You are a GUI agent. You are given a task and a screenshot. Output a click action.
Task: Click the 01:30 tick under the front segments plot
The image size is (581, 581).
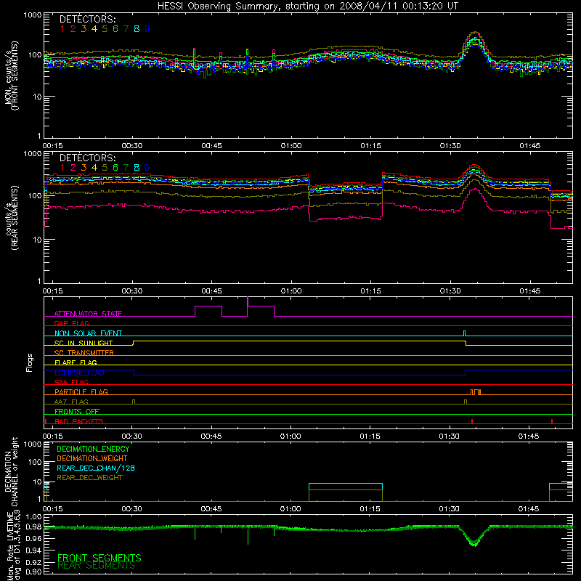(x=450, y=146)
